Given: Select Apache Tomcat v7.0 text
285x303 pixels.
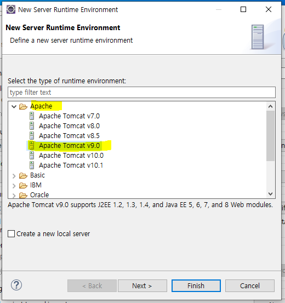Looking at the screenshot, I should (x=69, y=116).
